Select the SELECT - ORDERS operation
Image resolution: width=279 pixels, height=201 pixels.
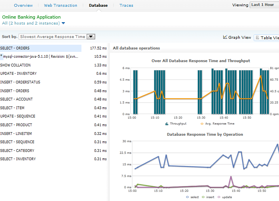[x=15, y=48]
